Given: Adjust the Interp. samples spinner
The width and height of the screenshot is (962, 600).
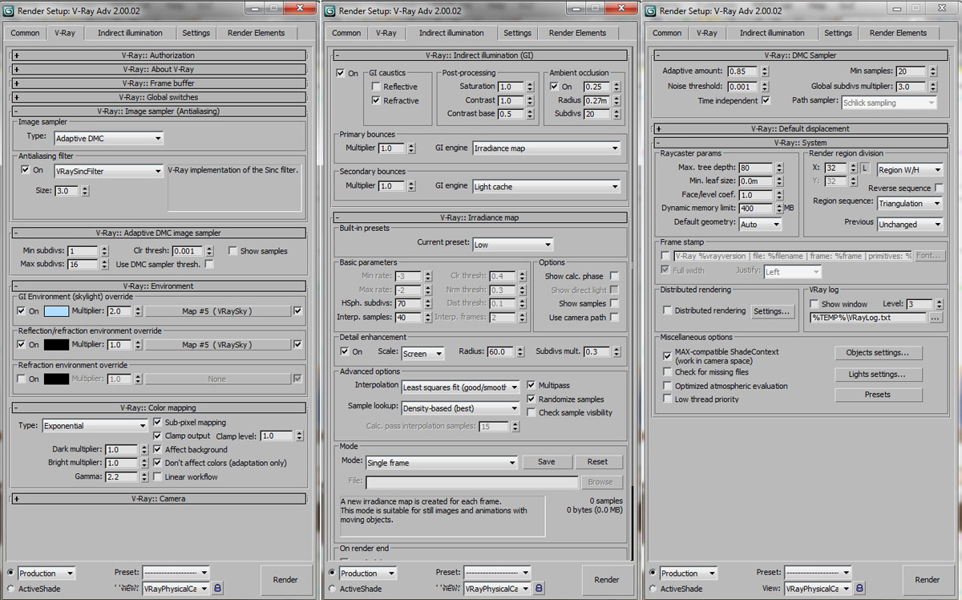Looking at the screenshot, I should click(x=426, y=318).
